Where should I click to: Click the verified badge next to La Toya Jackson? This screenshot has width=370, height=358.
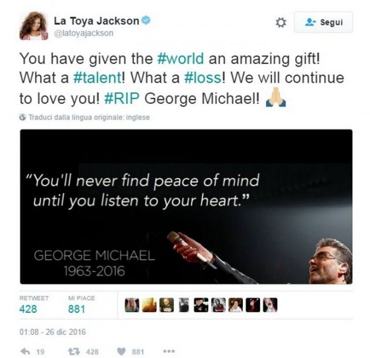point(146,20)
